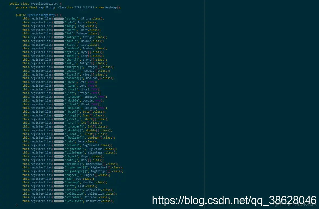The image size is (319, 209).
Task: Click the "object[]" literal beside Object[].class
Action: 73,175
